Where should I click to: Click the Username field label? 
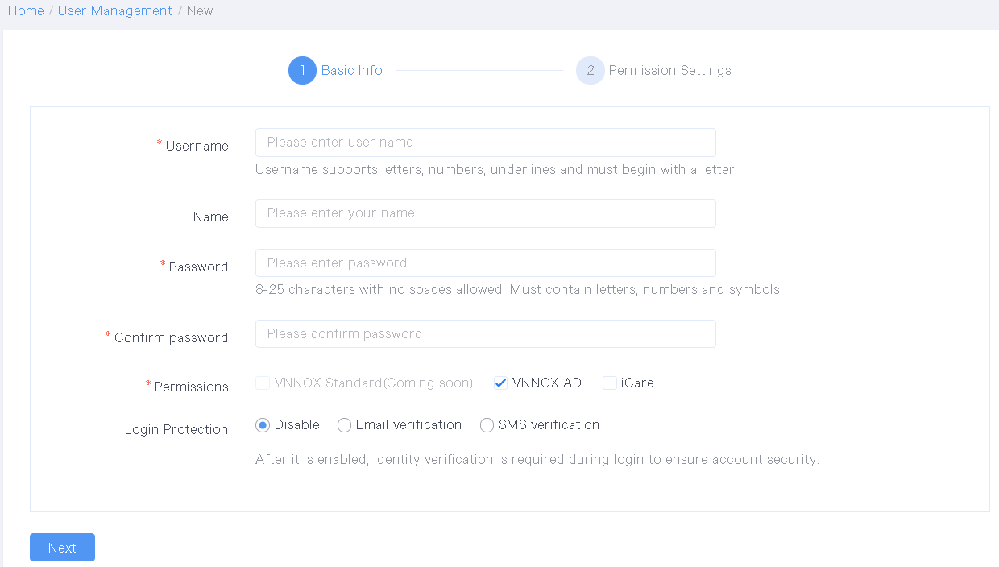point(197,147)
